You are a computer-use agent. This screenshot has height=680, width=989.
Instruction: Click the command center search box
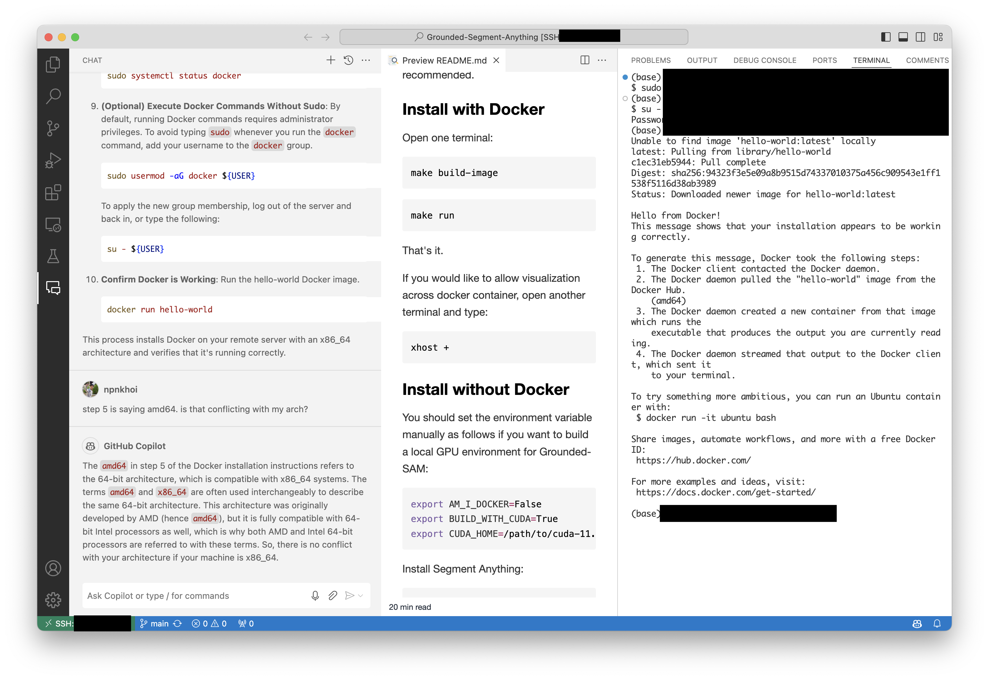point(513,37)
